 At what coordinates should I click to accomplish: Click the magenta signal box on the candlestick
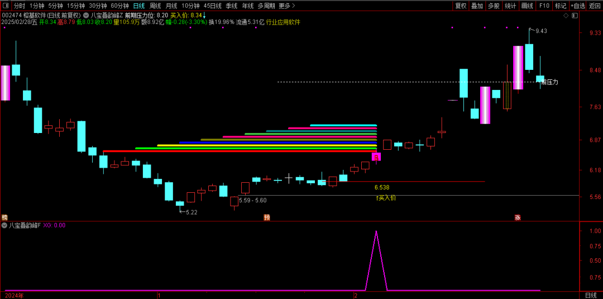(x=376, y=157)
